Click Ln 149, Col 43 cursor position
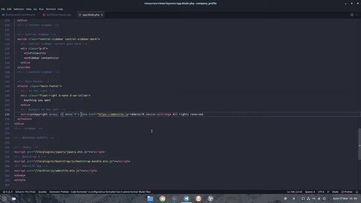361x203 pixels. tap(294, 192)
